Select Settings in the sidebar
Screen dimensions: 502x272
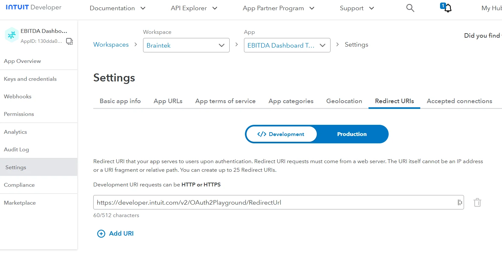point(39,167)
